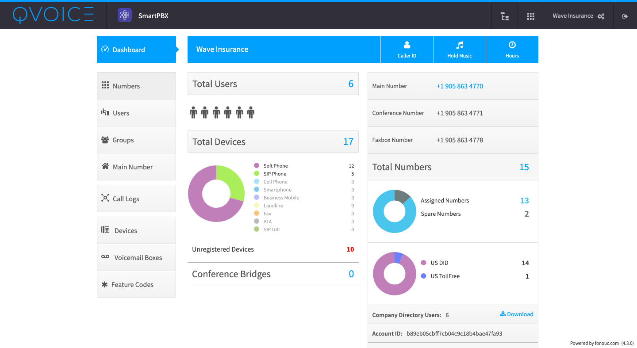The height and width of the screenshot is (348, 637).
Task: Click the Hold Music note icon
Action: point(460,45)
